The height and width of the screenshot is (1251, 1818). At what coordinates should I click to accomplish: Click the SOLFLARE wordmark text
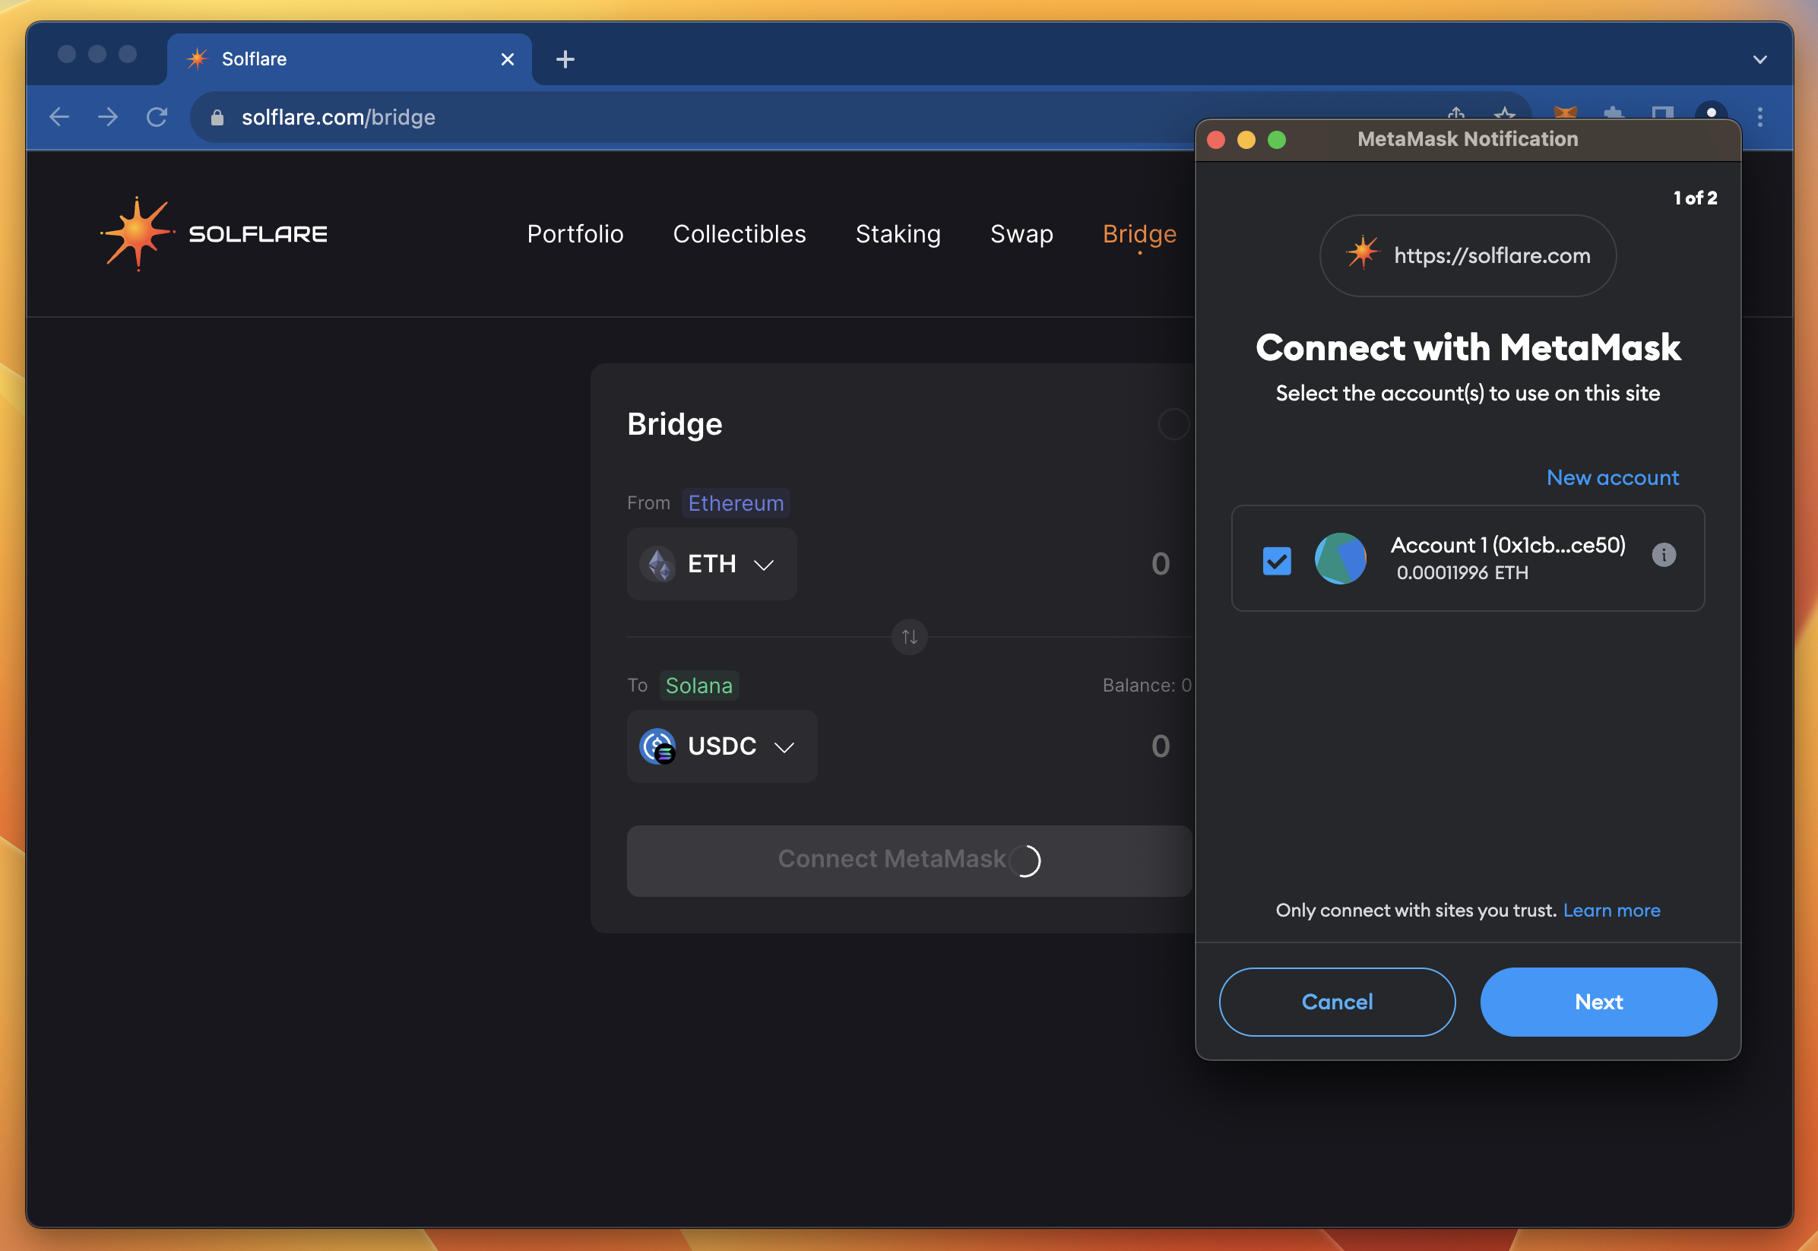tap(258, 233)
